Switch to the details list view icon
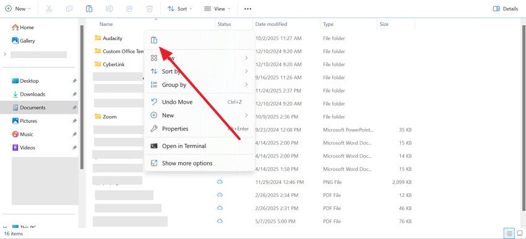526x239 pixels. point(509,233)
